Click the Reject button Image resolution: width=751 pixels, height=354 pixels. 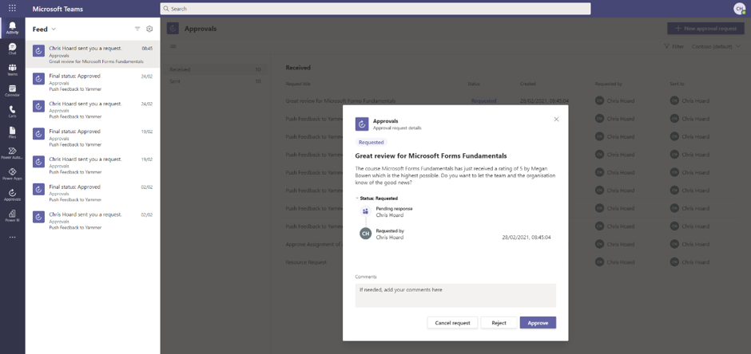(499, 323)
